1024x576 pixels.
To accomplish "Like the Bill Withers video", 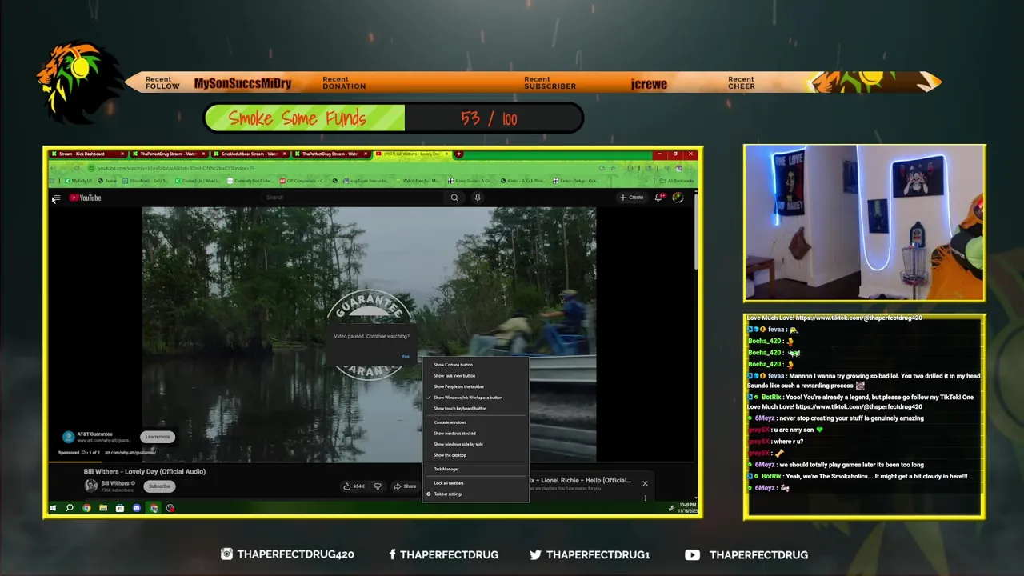I will pos(354,486).
